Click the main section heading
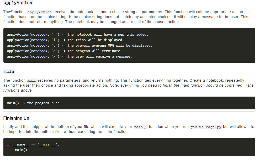Image resolution: width=259 pixels, height=162 pixels. [9, 71]
